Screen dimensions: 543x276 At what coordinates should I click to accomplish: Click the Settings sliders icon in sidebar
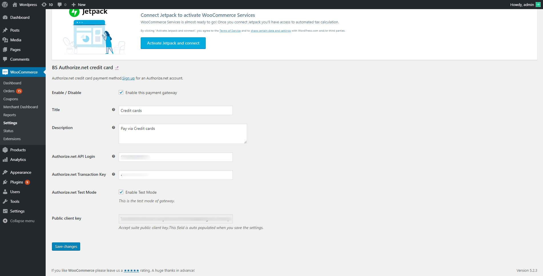coord(5,211)
